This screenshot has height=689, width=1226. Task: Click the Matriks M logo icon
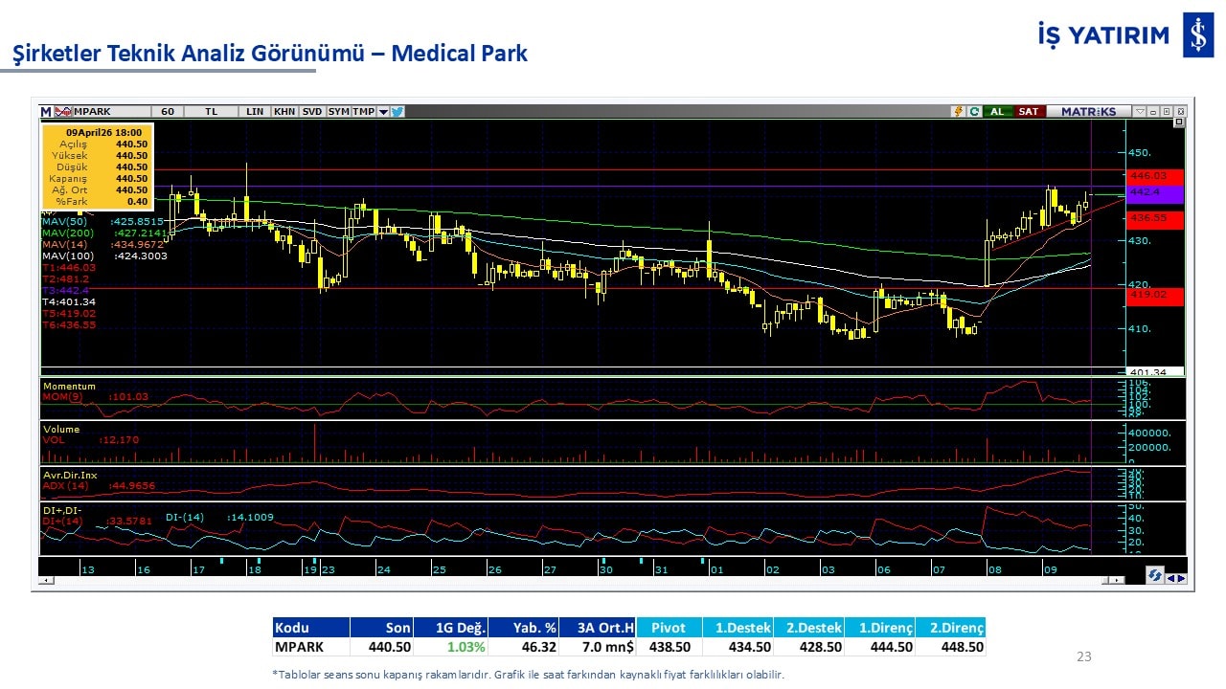tap(46, 112)
